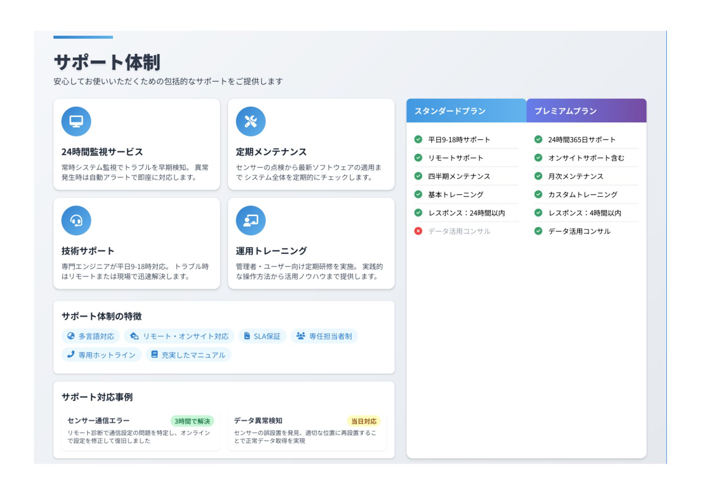Click the 月次メンテナンス plan item text
The image size is (701, 495).
[576, 176]
